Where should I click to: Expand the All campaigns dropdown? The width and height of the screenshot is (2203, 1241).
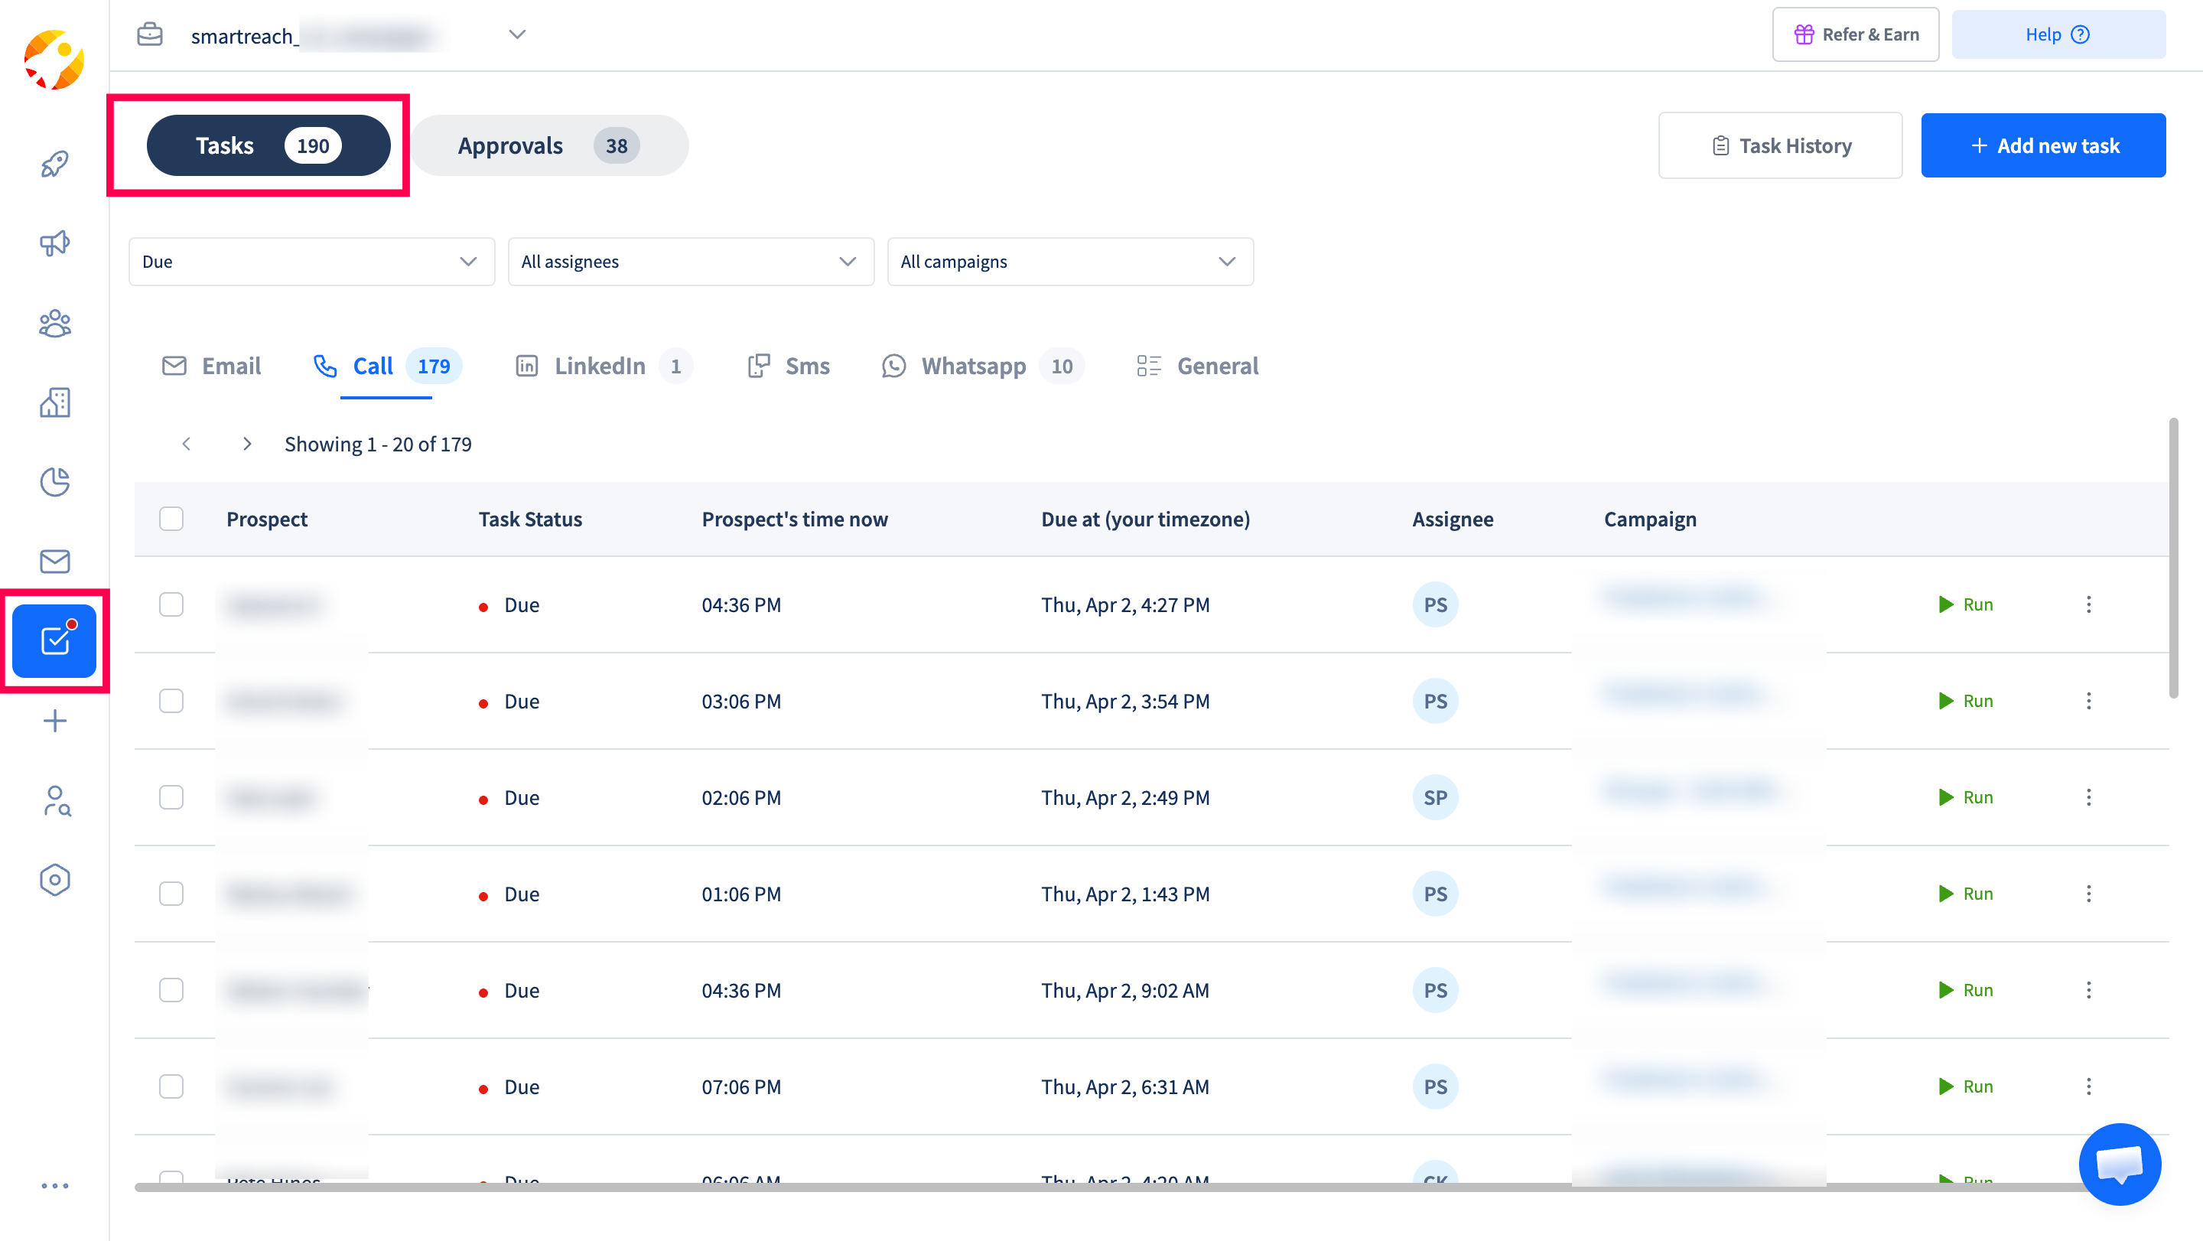click(x=1070, y=262)
